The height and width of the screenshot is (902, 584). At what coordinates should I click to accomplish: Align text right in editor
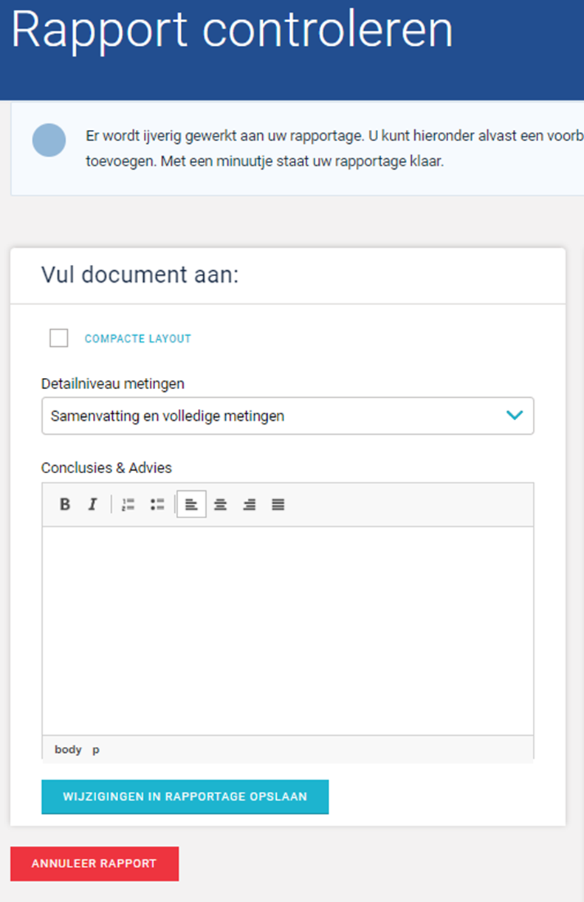point(250,505)
